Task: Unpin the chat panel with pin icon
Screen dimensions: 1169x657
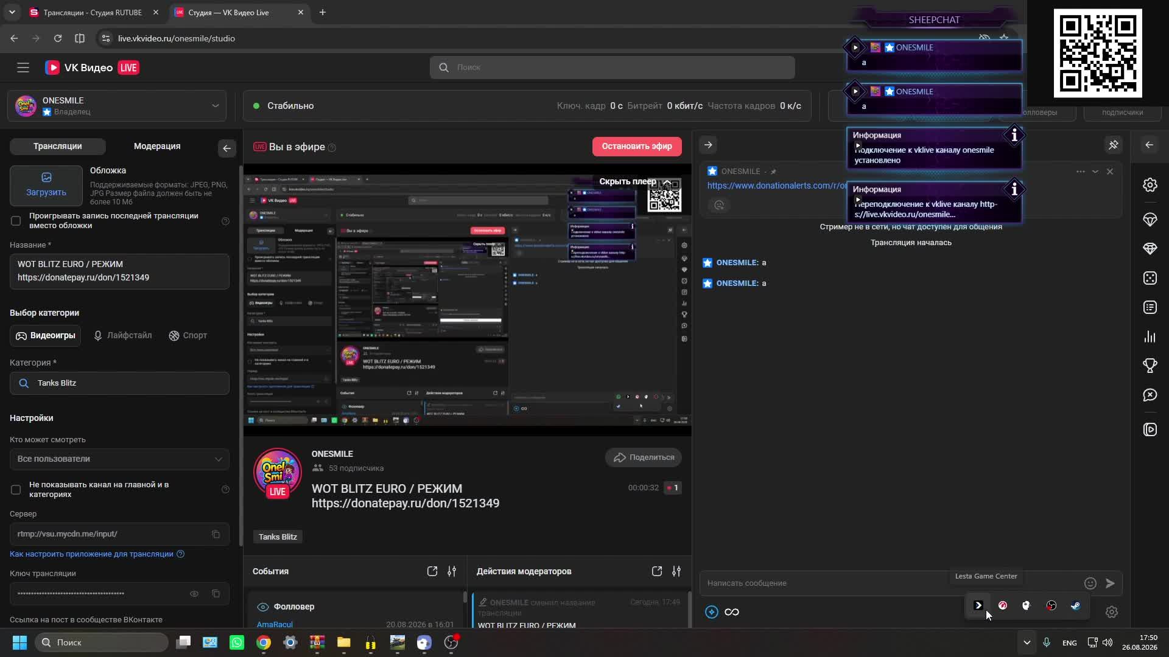Action: (x=1113, y=145)
